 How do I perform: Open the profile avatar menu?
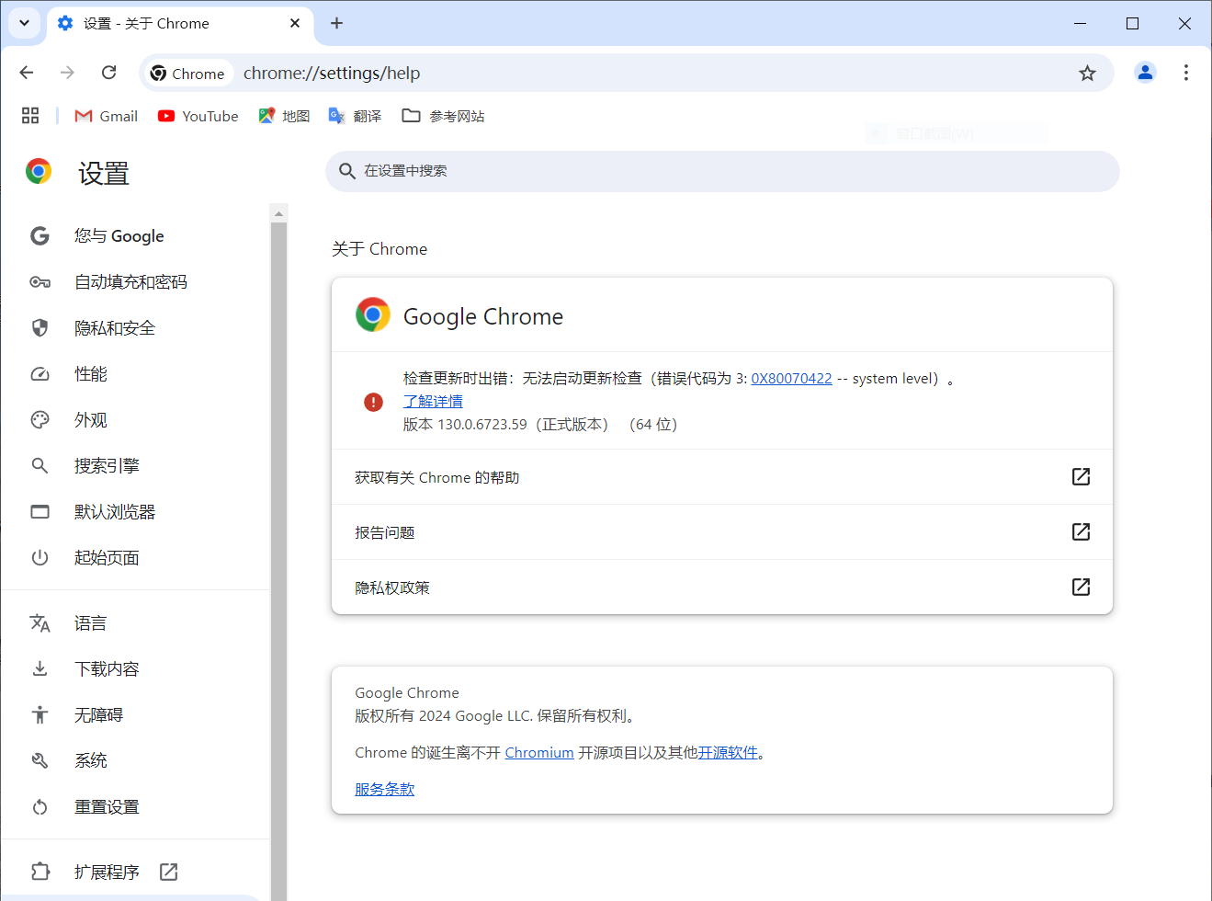(1145, 73)
